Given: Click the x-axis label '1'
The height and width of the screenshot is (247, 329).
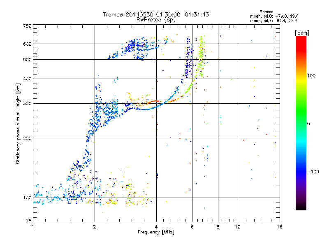Looking at the screenshot, I should click(33, 227).
